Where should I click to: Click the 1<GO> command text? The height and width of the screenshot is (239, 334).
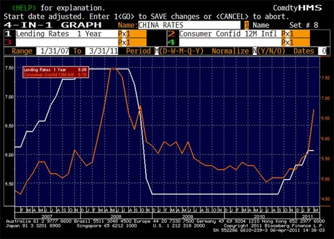124,16
